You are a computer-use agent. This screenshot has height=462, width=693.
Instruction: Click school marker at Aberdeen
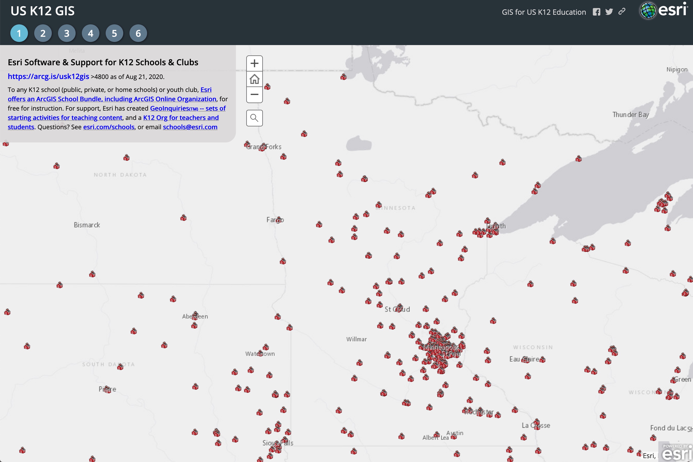[195, 316]
